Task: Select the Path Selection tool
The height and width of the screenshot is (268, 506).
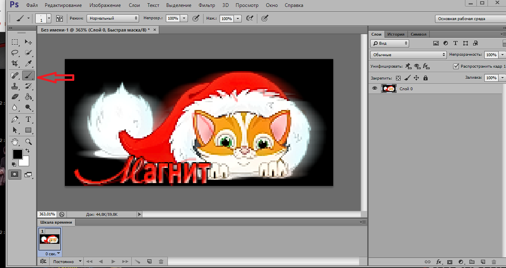Action: click(15, 130)
